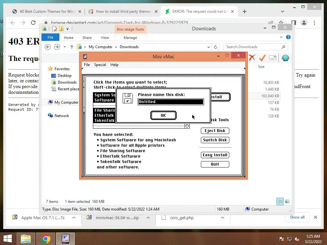Refresh the Downloads folder
Image resolution: width=327 pixels, height=245 pixels.
[x=216, y=47]
